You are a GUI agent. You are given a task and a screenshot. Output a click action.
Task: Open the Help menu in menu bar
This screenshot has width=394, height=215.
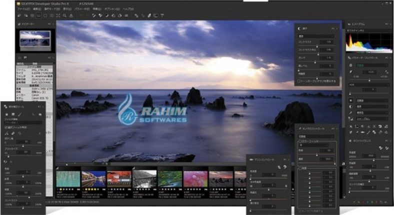click(128, 9)
